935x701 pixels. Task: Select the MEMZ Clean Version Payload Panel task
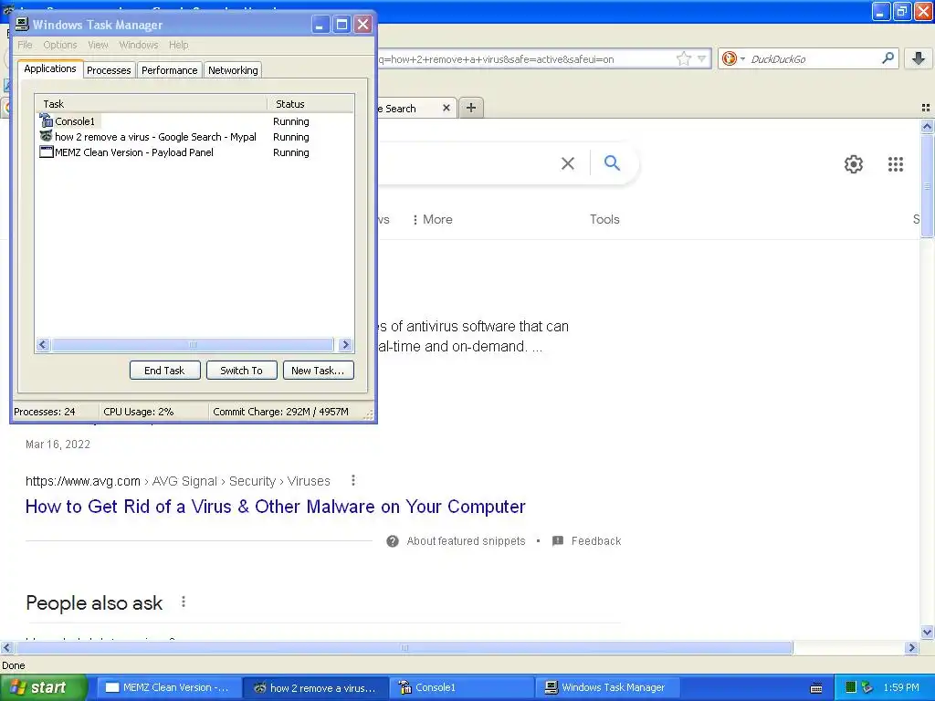coord(194,152)
